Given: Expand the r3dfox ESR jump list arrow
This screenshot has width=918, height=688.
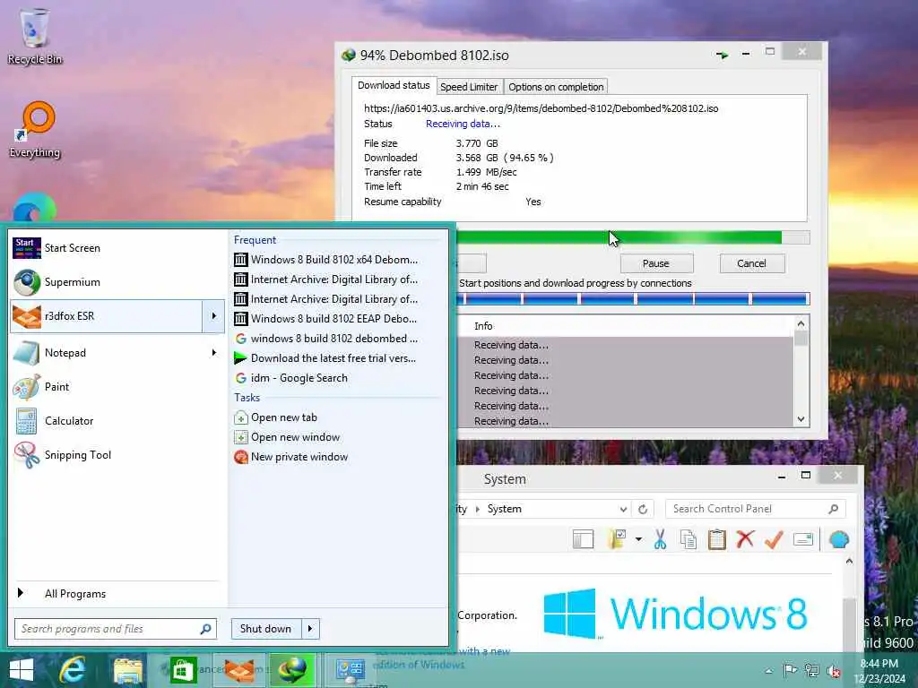Looking at the screenshot, I should 213,316.
